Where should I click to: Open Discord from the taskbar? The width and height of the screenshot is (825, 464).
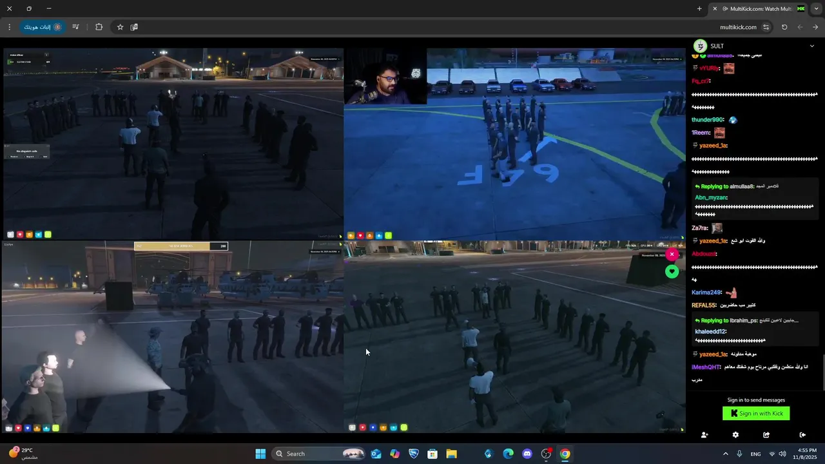527,454
